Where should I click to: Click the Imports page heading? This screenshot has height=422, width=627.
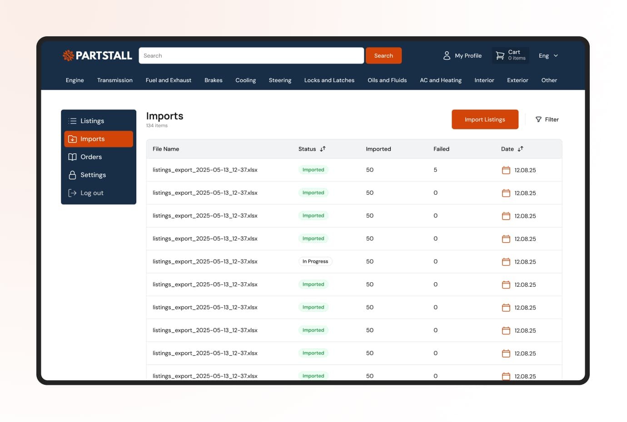(x=164, y=116)
